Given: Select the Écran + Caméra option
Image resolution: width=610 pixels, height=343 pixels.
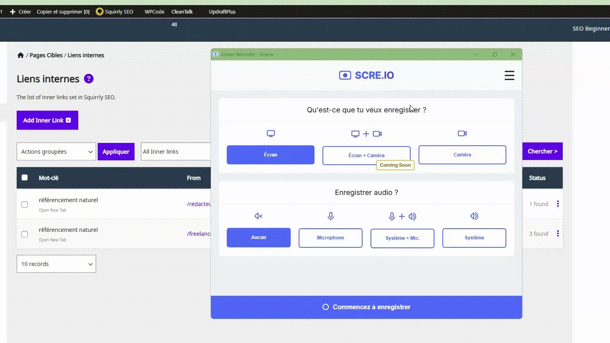Looking at the screenshot, I should click(x=366, y=155).
